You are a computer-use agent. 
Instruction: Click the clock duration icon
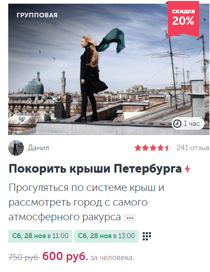point(177,124)
